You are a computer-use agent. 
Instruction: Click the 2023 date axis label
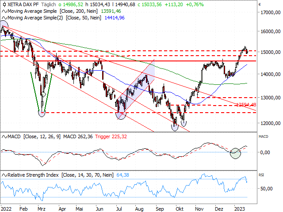coord(240,209)
